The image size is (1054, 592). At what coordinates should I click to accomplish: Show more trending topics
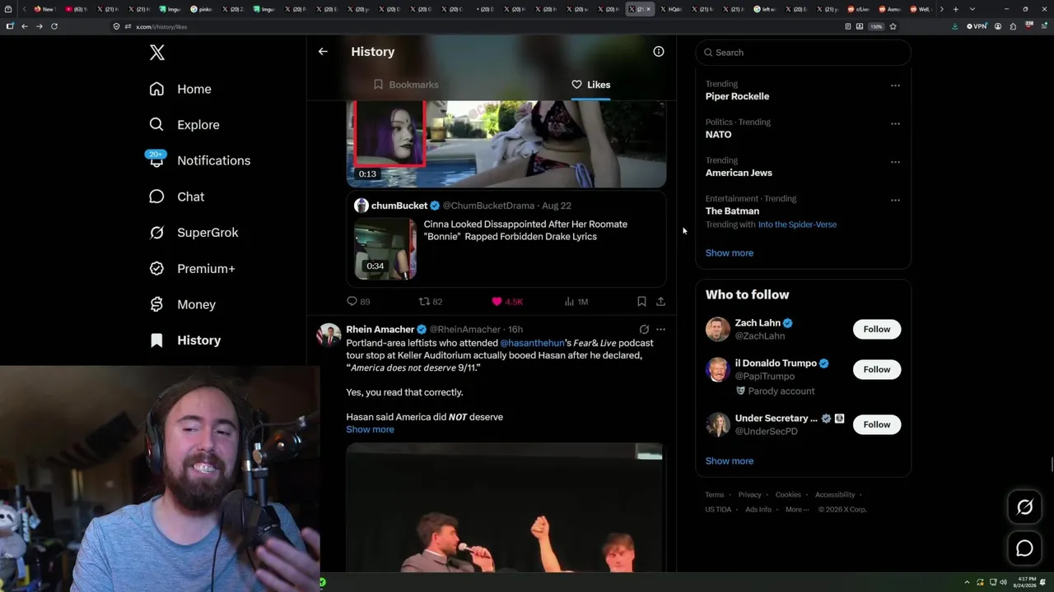pyautogui.click(x=730, y=253)
